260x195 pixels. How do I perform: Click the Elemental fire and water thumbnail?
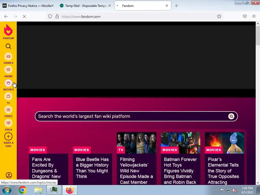click(x=224, y=143)
